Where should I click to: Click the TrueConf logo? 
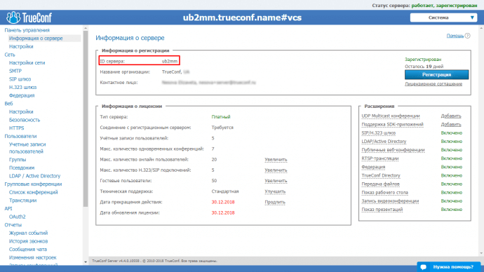pyautogui.click(x=29, y=18)
